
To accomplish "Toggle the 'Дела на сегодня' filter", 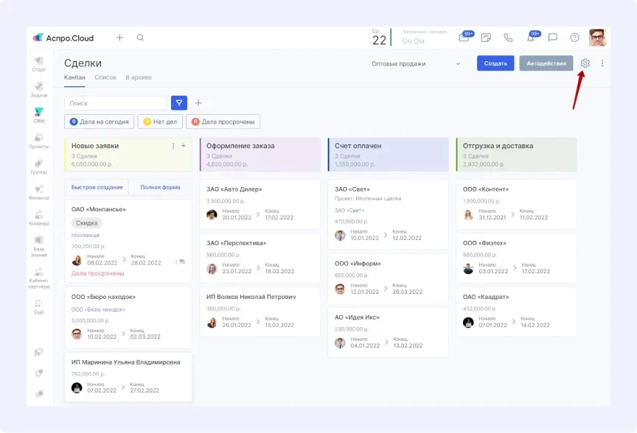I will (x=100, y=122).
